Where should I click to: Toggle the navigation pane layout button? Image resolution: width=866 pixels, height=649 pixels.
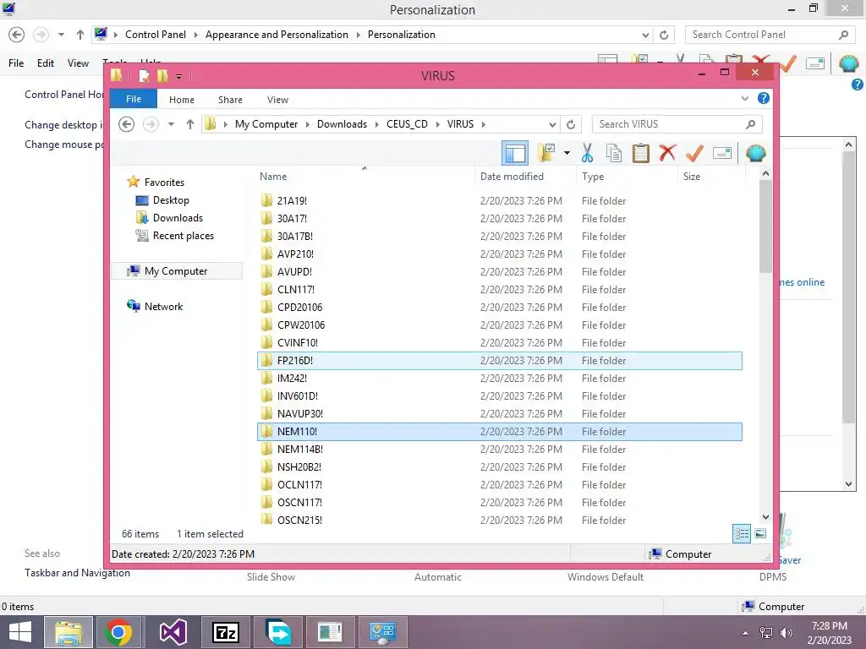(x=515, y=153)
